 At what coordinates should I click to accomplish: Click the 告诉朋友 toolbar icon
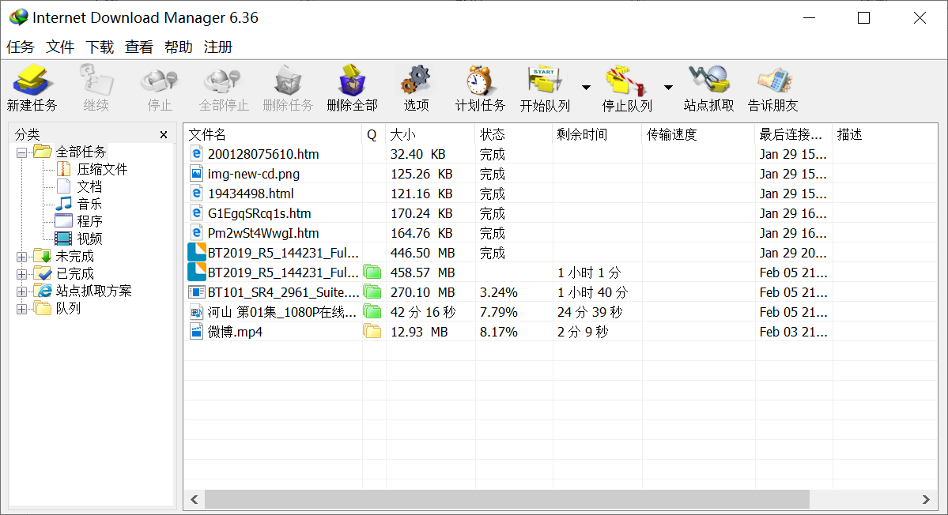[773, 81]
